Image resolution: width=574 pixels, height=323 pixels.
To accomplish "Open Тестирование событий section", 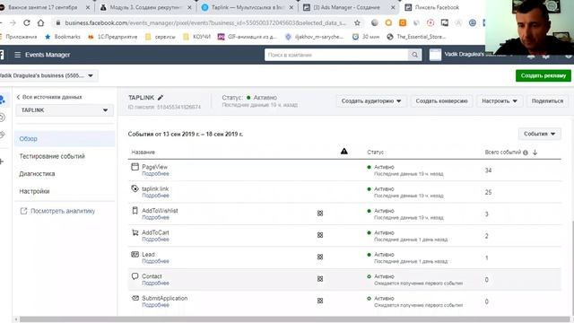I will tap(52, 156).
